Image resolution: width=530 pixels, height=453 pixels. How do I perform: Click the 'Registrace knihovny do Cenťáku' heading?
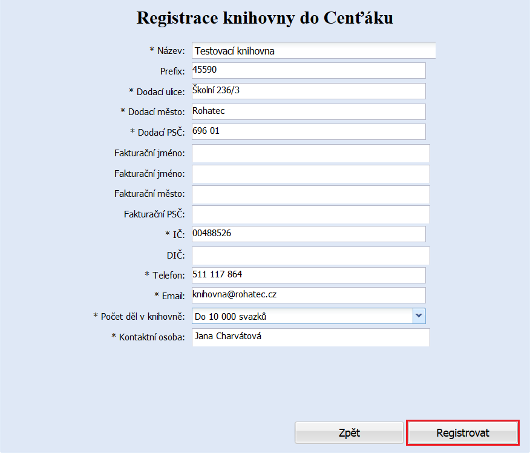(x=265, y=18)
